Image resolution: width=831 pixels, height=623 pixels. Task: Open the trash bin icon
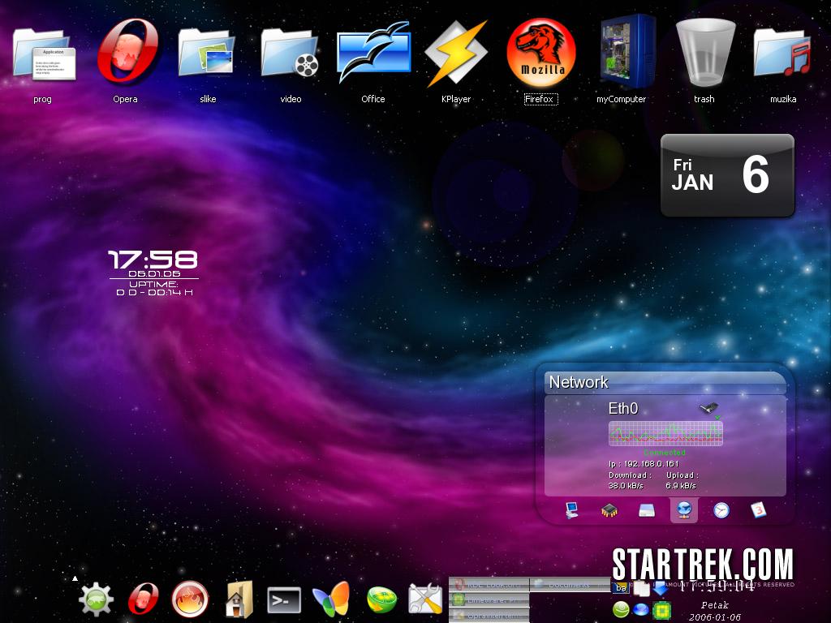705,51
